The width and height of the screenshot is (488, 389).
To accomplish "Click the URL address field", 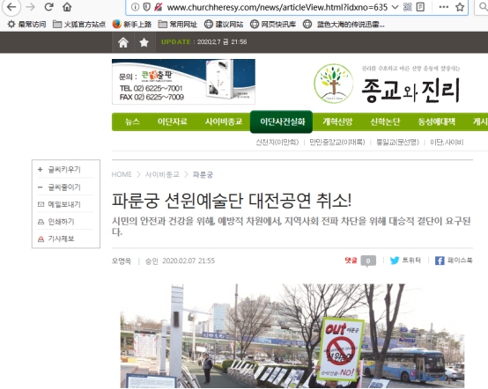I will 277,7.
